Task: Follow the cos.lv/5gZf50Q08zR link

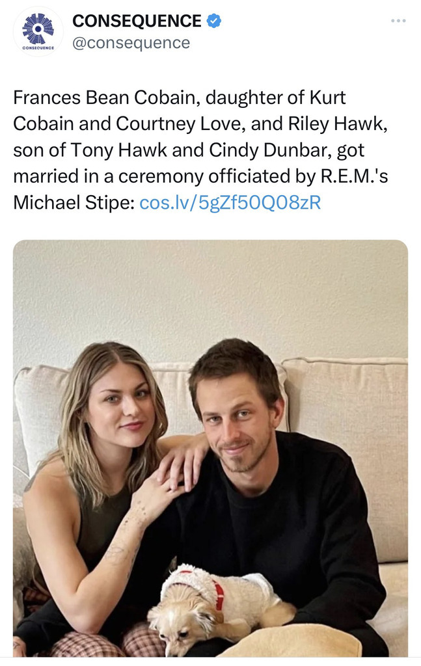Action: tap(230, 202)
